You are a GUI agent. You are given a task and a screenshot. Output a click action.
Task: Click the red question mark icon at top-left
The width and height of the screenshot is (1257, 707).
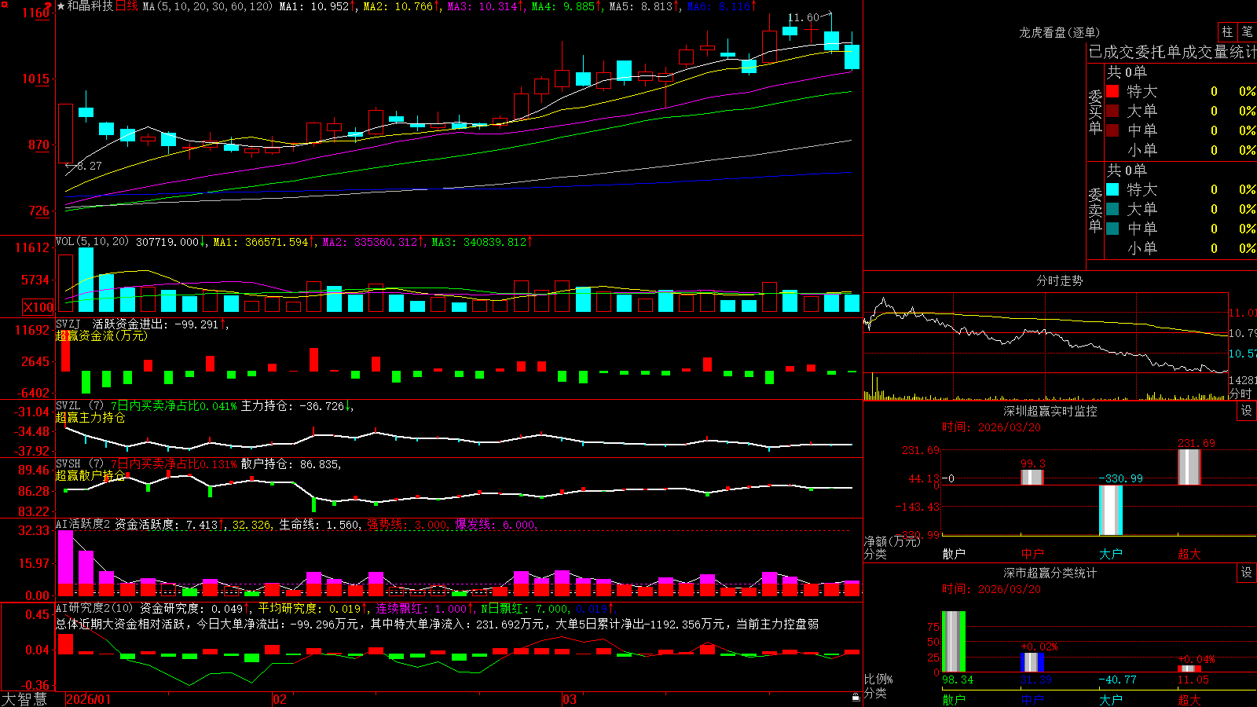point(49,5)
